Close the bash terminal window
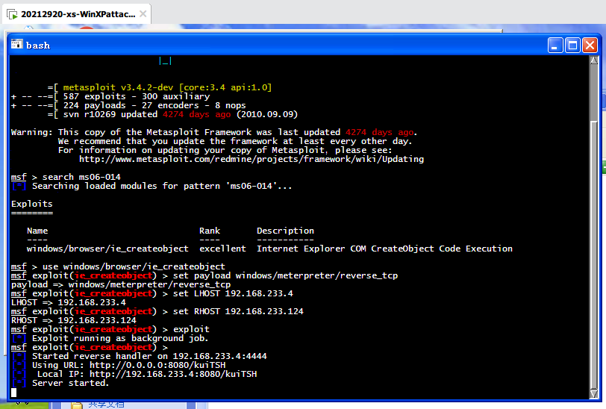The width and height of the screenshot is (606, 409). coord(590,46)
